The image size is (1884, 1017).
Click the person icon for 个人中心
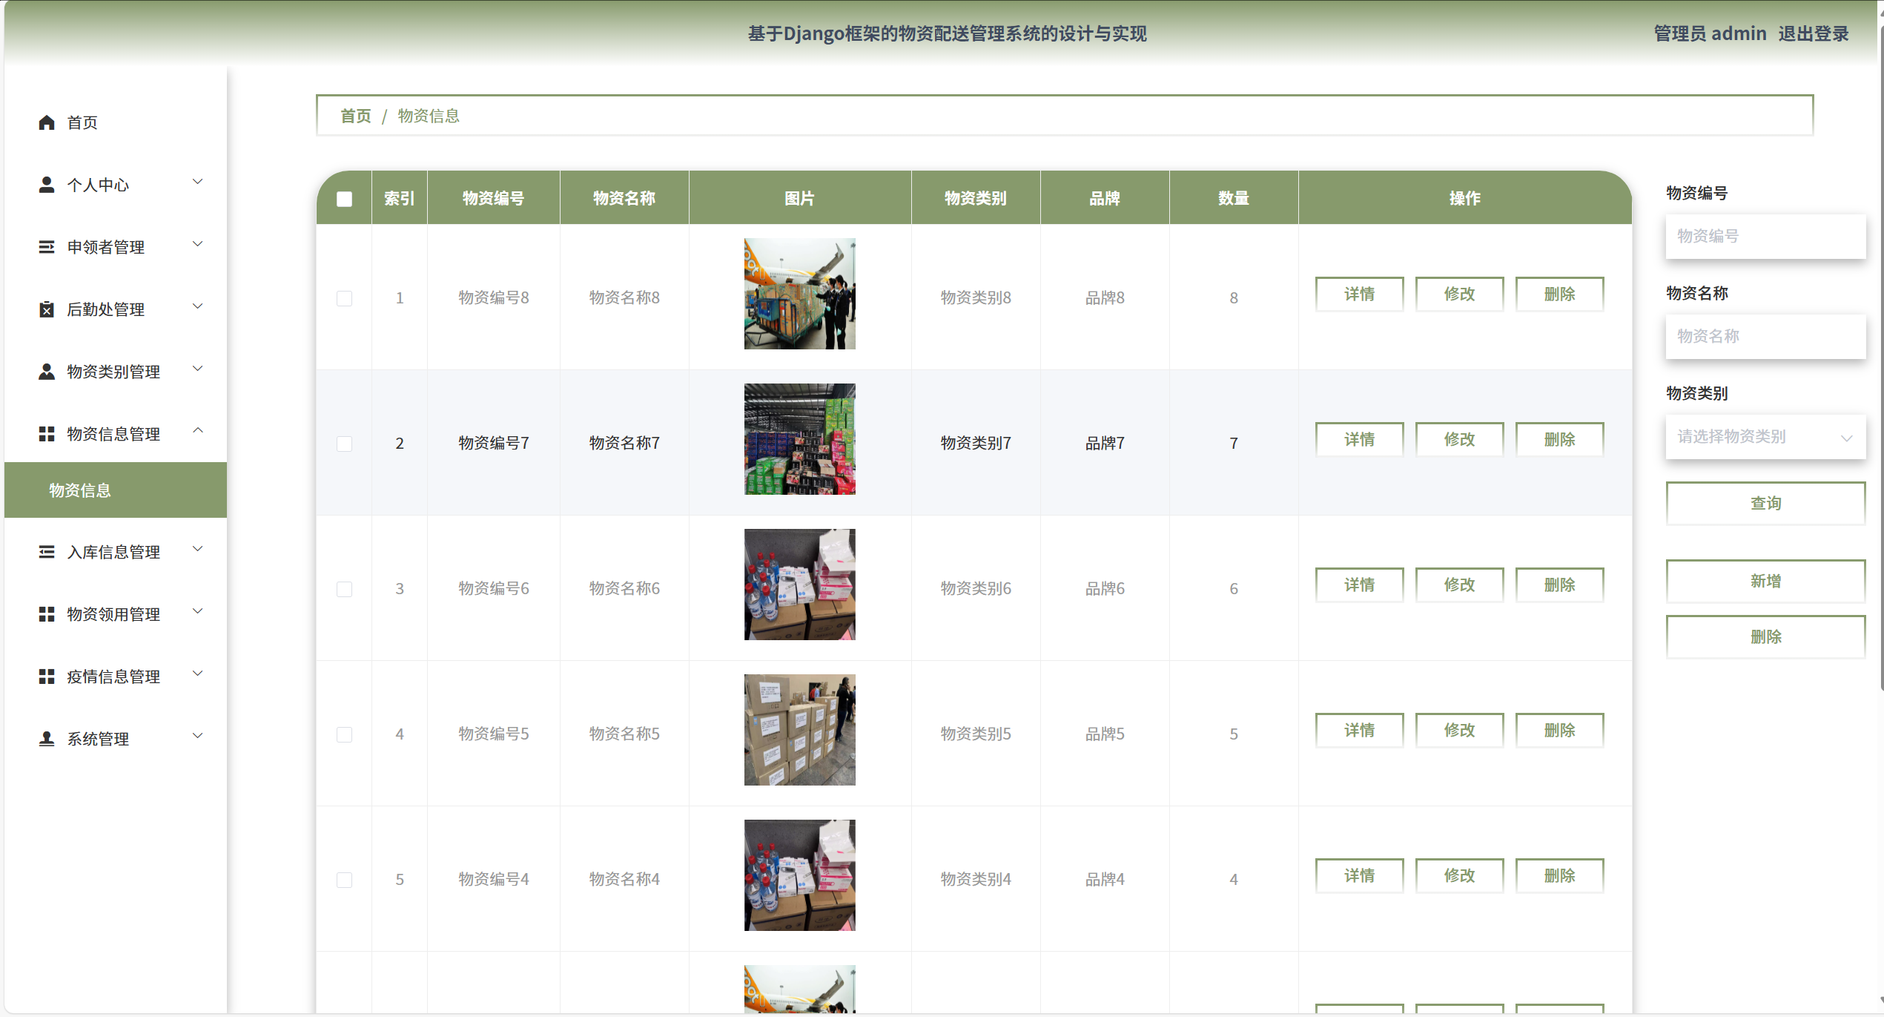pos(47,185)
